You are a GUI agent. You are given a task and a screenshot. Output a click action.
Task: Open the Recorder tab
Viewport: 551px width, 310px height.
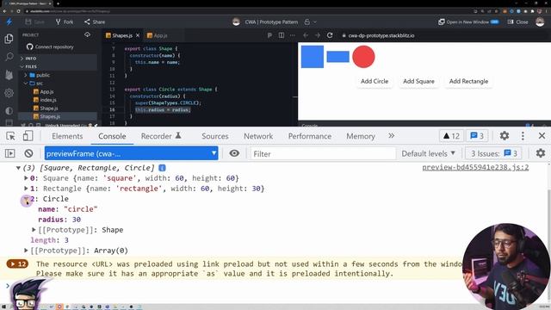coord(161,136)
